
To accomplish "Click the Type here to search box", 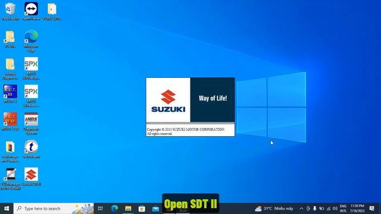I will tap(54, 209).
